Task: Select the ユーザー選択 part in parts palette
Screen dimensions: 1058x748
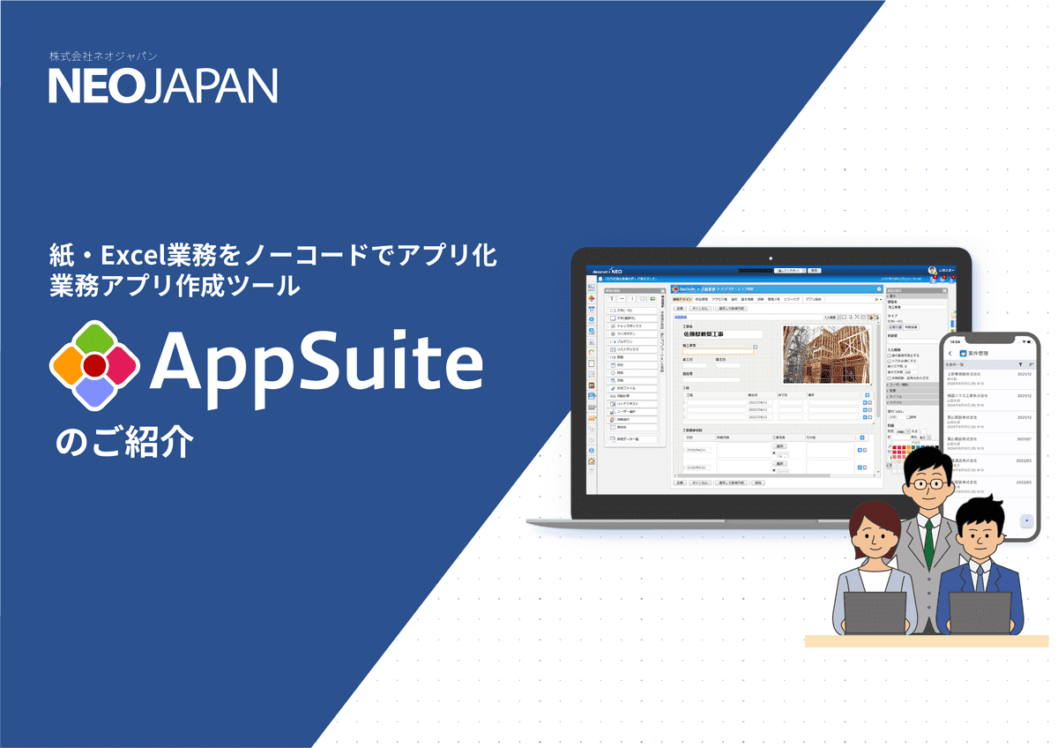Action: pyautogui.click(x=632, y=412)
